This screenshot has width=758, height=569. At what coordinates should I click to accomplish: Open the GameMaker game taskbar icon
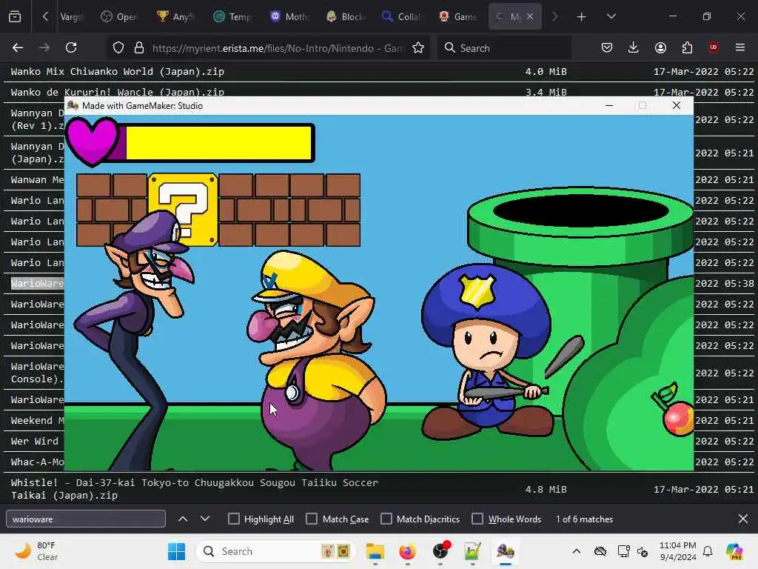[505, 551]
